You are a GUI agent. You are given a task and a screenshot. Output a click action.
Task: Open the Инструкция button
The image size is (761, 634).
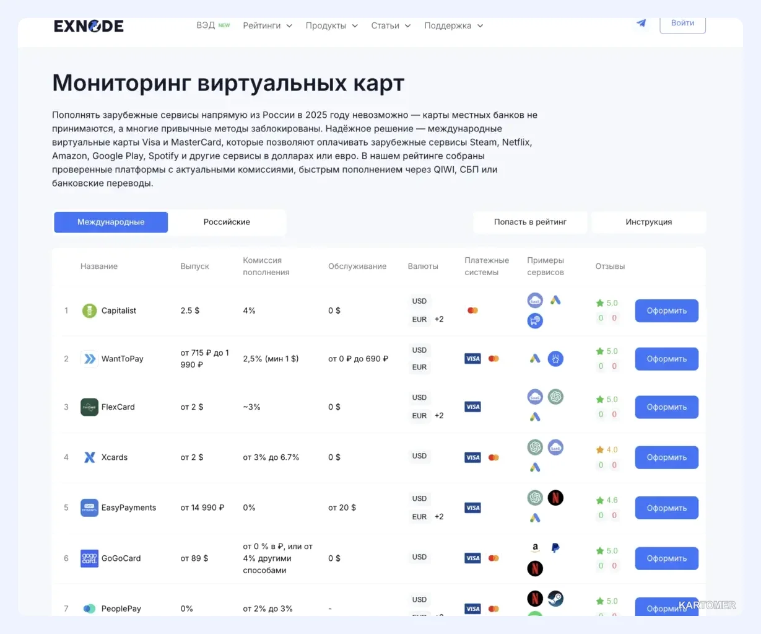tap(648, 222)
